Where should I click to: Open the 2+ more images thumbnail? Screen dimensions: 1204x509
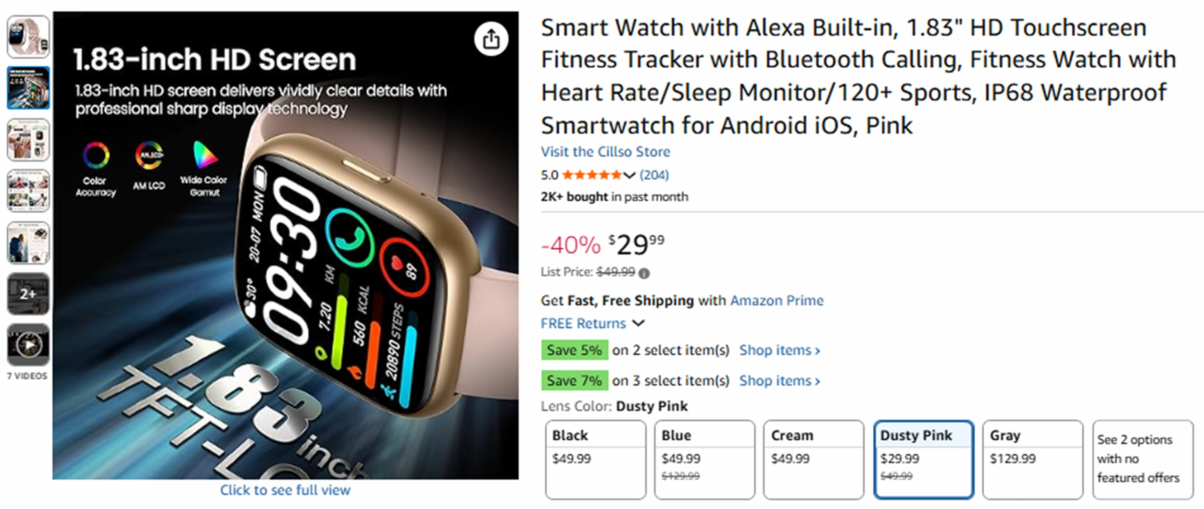[x=28, y=293]
